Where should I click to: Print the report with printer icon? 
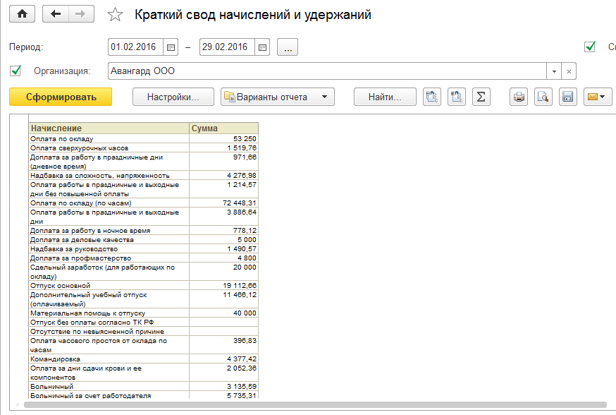coord(519,97)
